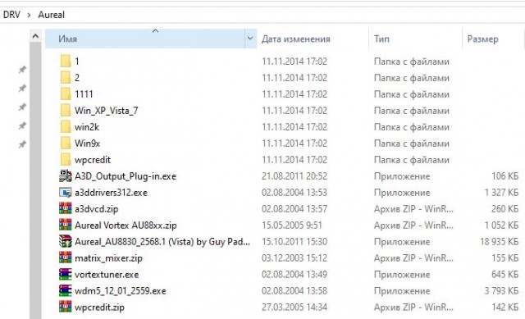The width and height of the screenshot is (525, 319).
Task: Click the wpcredit folder icon
Action: click(x=66, y=160)
